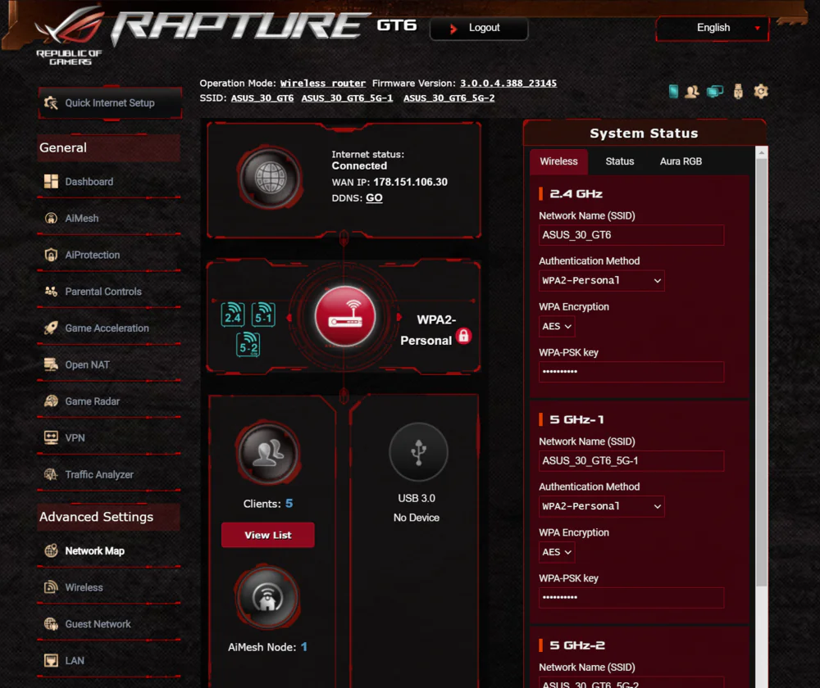Expand 2.4 GHz Authentication Method dropdown
820x688 pixels.
pos(601,281)
